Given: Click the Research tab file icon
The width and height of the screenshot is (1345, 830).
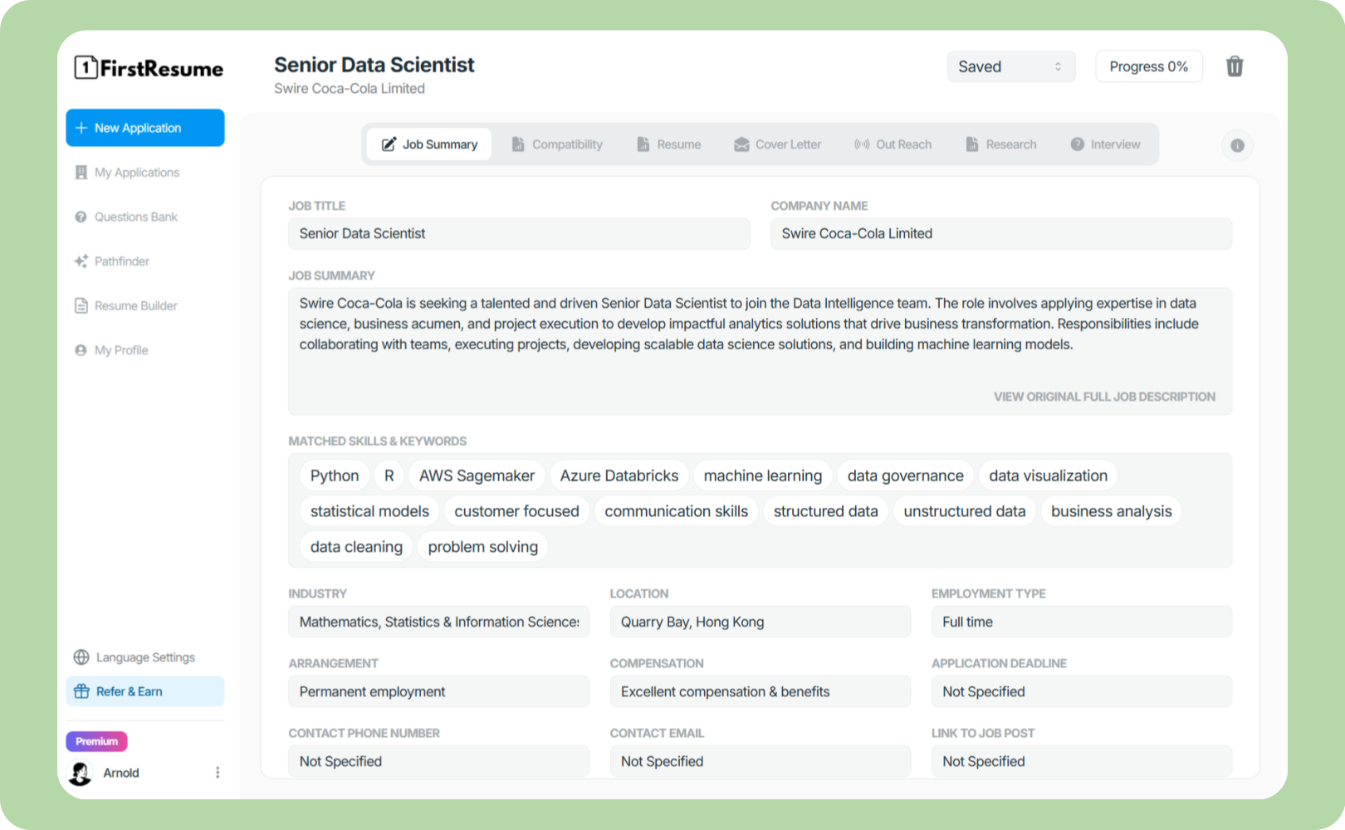Looking at the screenshot, I should click(x=971, y=144).
